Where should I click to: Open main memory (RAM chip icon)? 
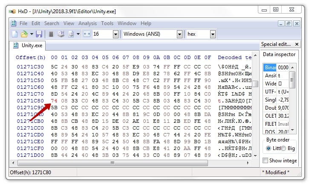[x=51, y=34]
